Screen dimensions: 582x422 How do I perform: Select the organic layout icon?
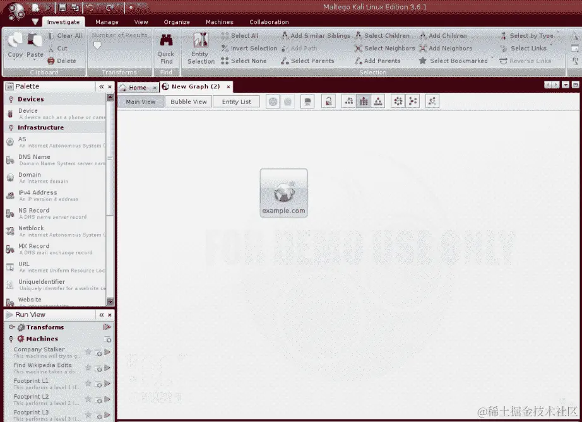pos(413,101)
